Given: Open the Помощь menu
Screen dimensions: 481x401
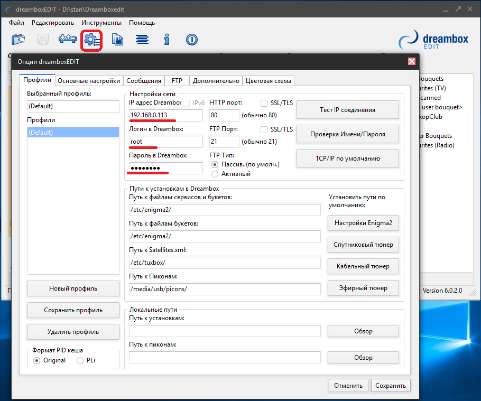Looking at the screenshot, I should (x=142, y=23).
